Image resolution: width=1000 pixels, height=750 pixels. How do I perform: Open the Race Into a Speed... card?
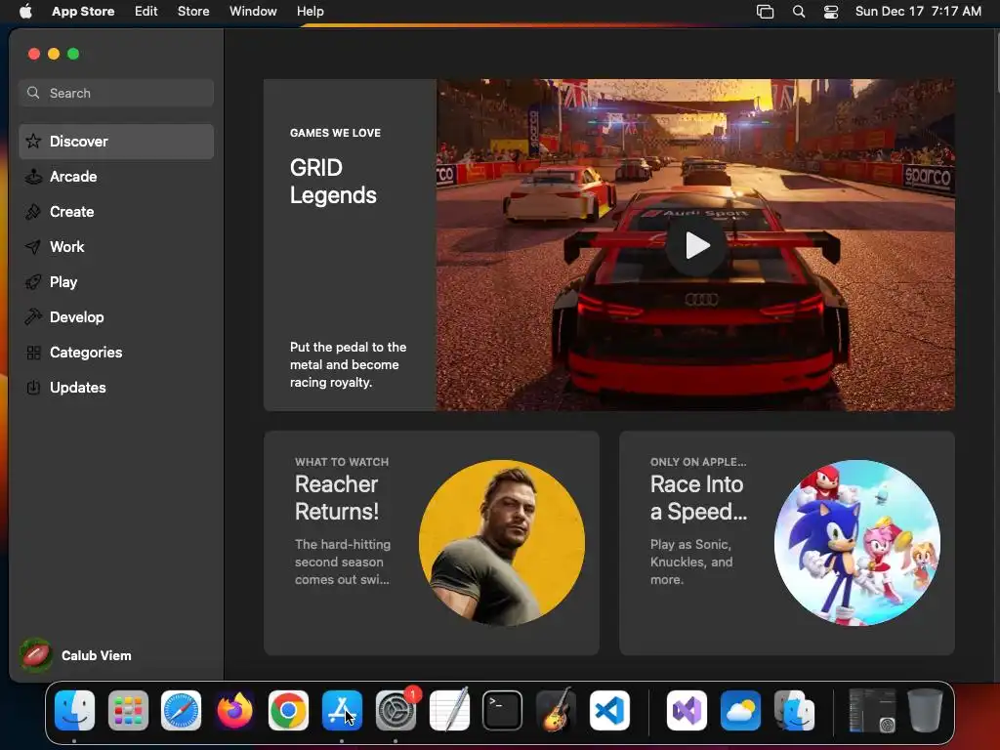(x=787, y=543)
